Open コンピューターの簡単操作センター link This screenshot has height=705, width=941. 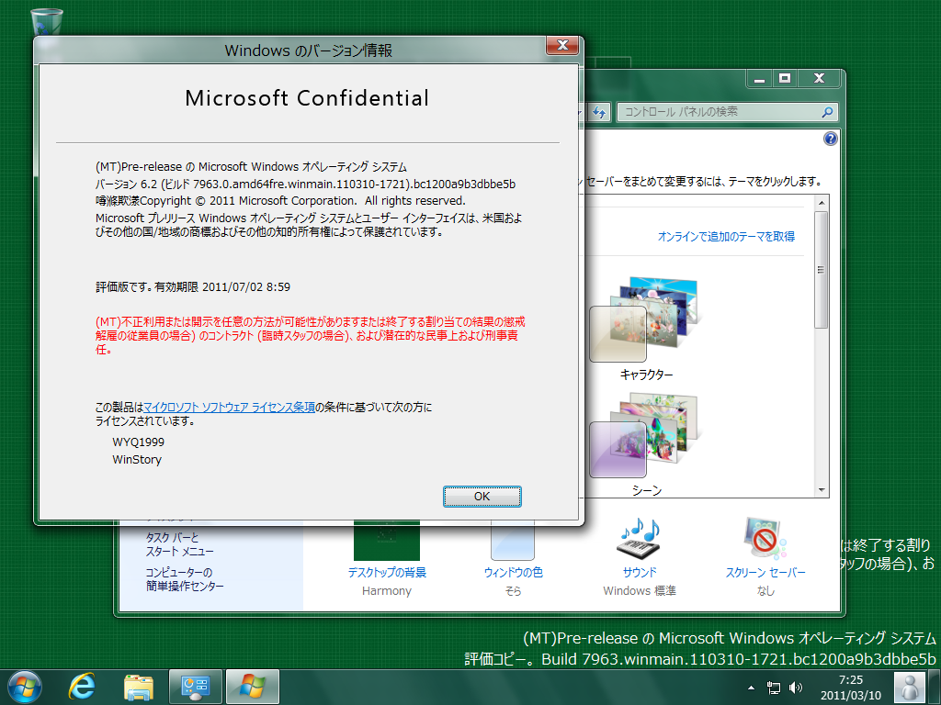[184, 579]
